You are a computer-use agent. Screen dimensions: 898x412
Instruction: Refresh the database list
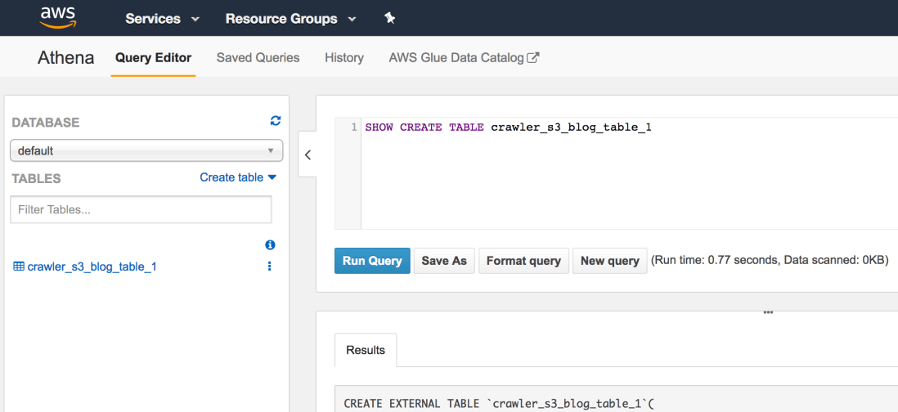(276, 121)
